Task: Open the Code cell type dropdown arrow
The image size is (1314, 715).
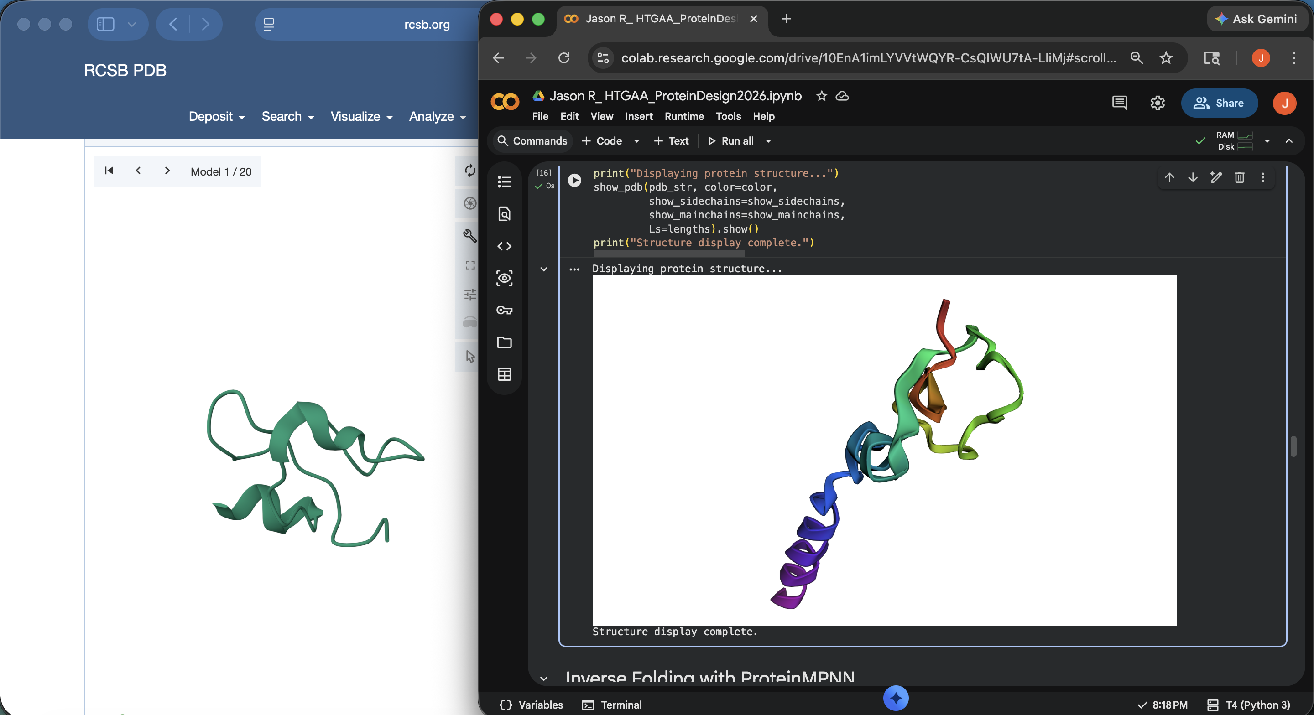Action: click(x=636, y=141)
